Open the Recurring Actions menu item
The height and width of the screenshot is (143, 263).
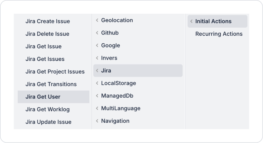(219, 34)
